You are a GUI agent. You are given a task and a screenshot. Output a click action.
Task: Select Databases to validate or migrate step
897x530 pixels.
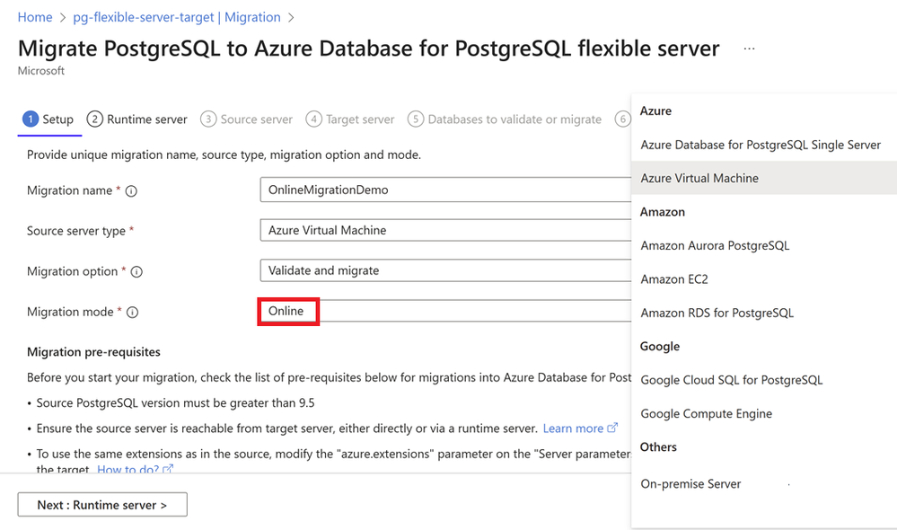click(x=505, y=119)
